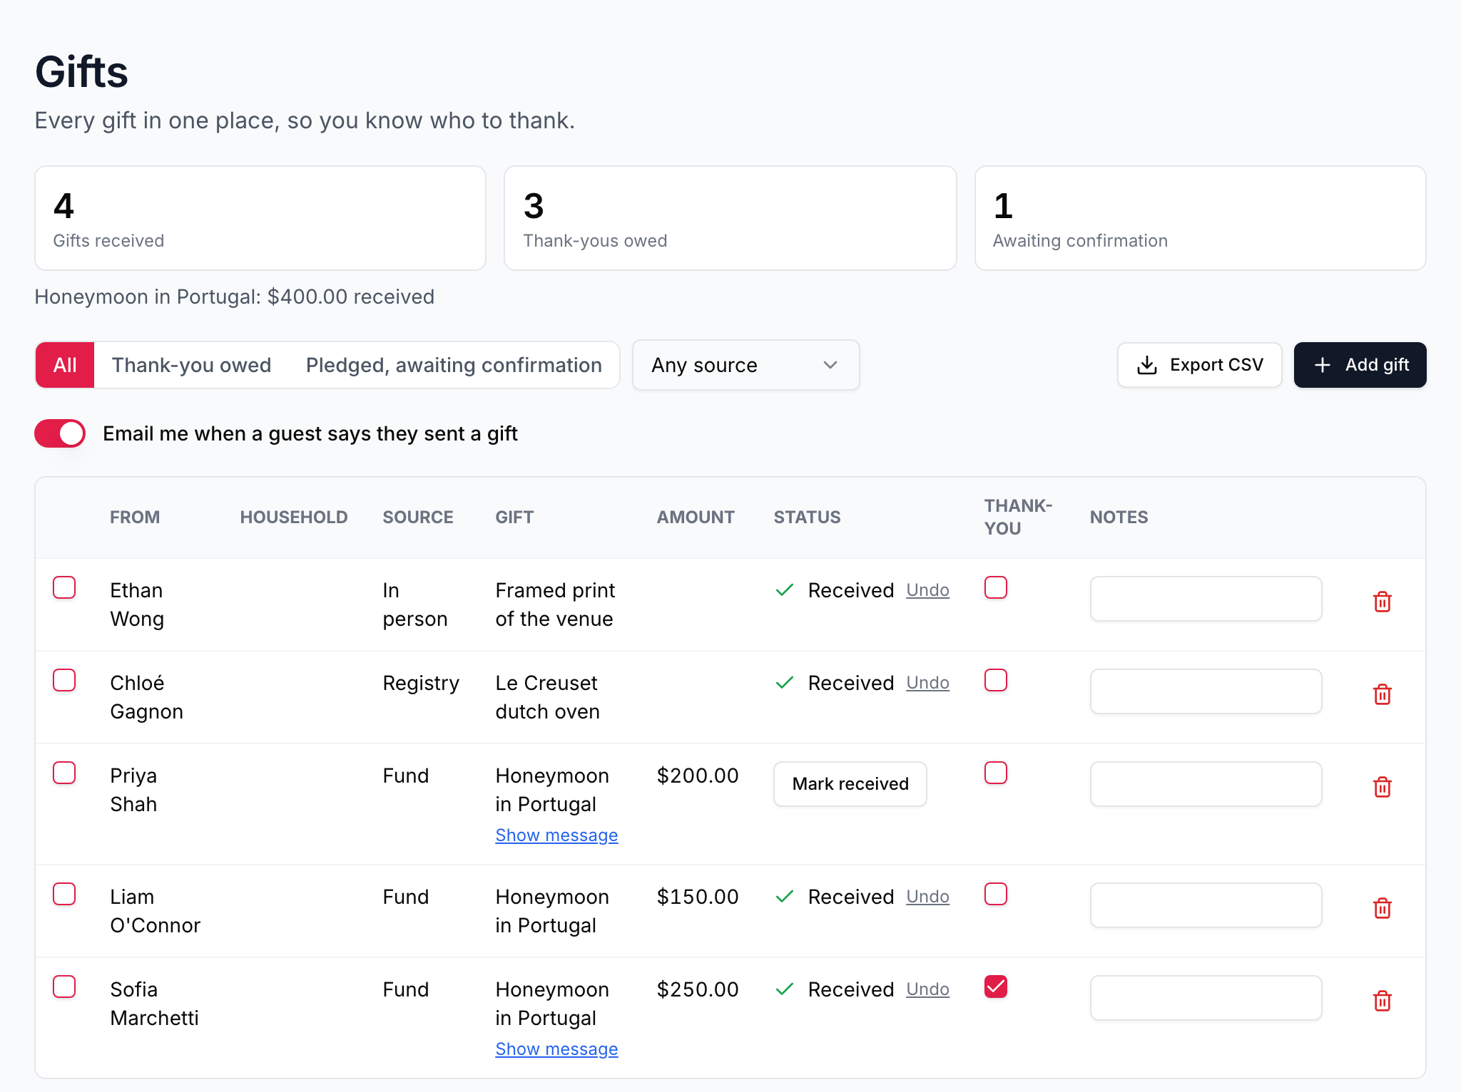Mark thank-you sent for Chloé Gagnon
This screenshot has width=1461, height=1092.
[x=996, y=680]
